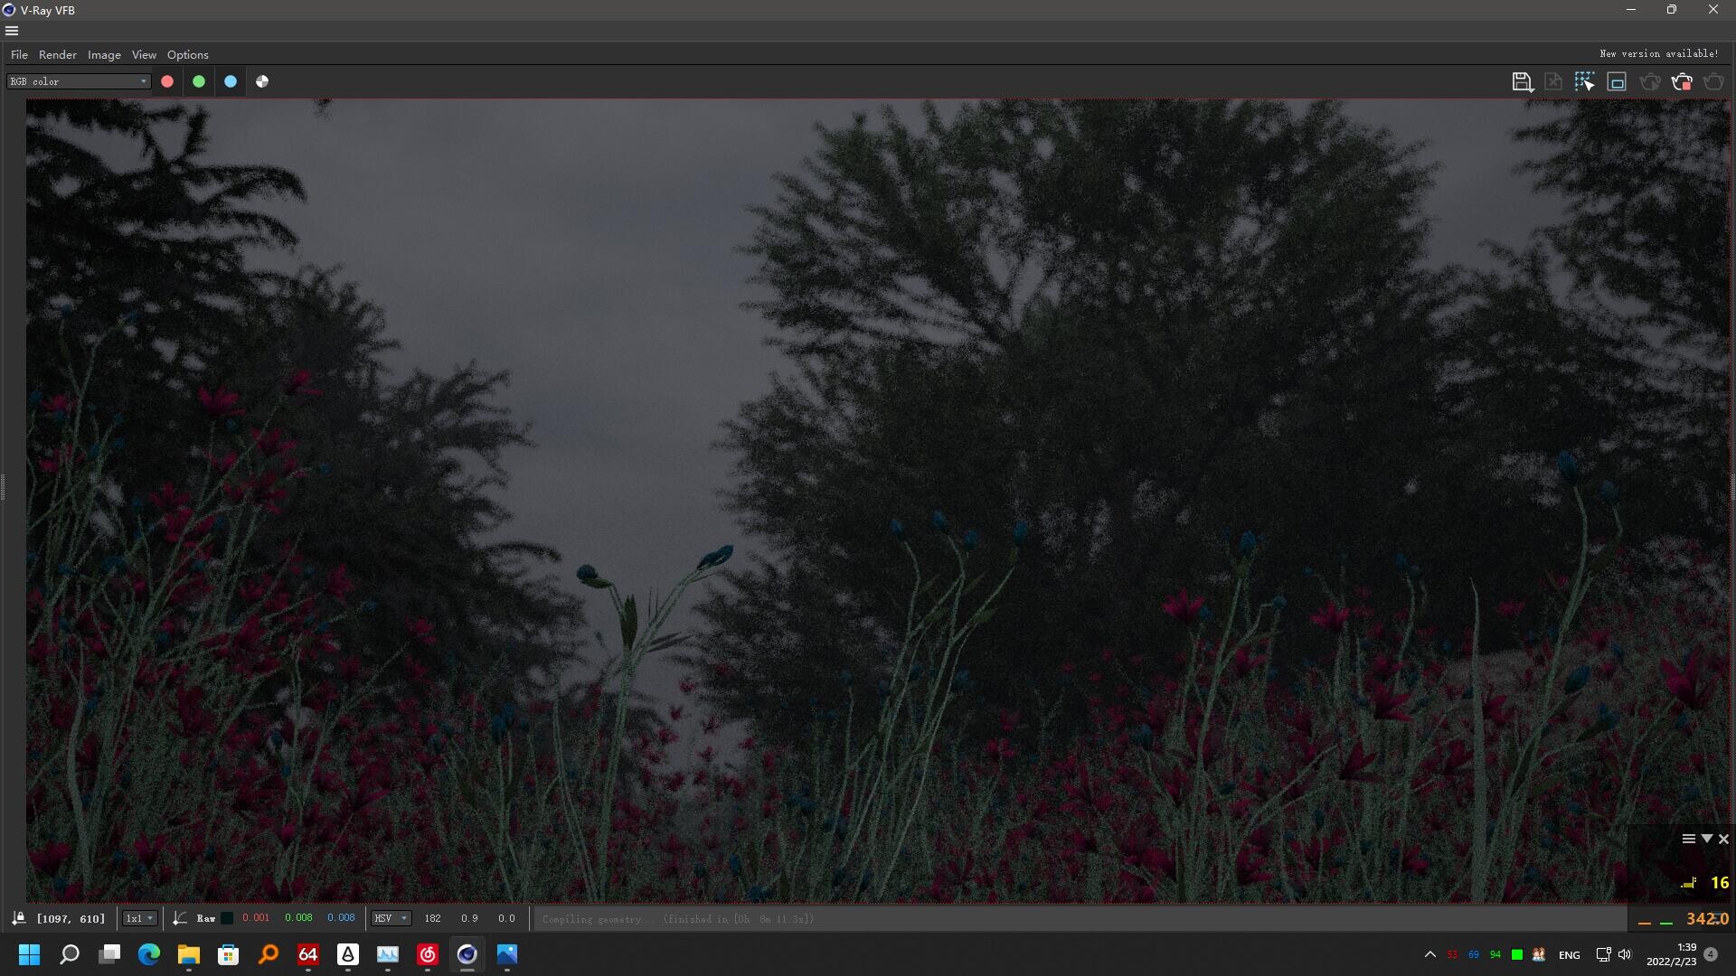Click the Raw pixel color swatch
This screenshot has height=976, width=1736.
click(x=228, y=918)
